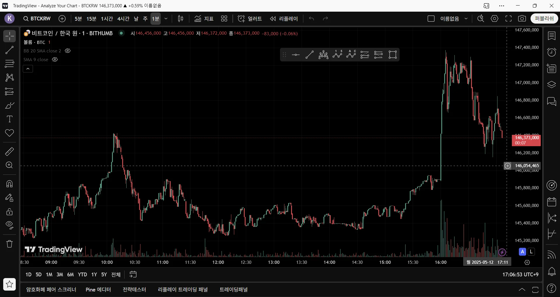Select the 1M date range button
Image resolution: width=560 pixels, height=297 pixels.
coord(49,275)
